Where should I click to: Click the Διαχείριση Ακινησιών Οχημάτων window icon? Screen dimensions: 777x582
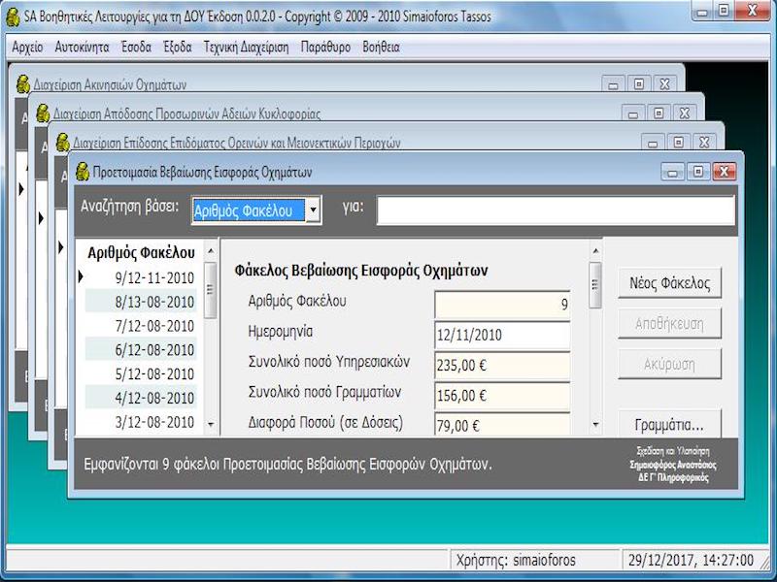click(x=22, y=84)
